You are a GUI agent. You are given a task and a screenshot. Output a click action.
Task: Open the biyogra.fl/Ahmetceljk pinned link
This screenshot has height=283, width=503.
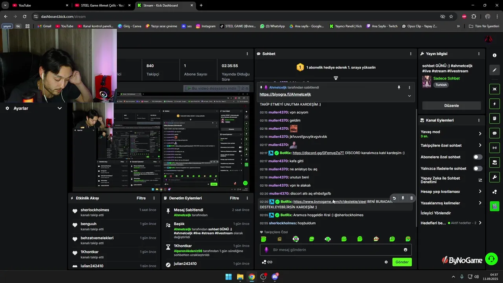(x=285, y=94)
